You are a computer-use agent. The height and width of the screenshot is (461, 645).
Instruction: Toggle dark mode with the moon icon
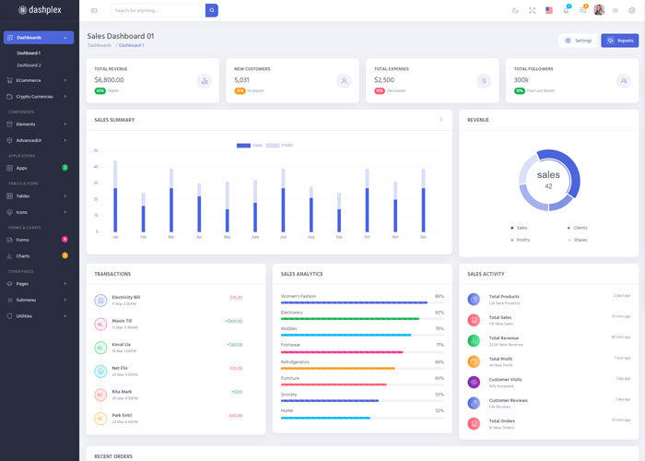[515, 10]
